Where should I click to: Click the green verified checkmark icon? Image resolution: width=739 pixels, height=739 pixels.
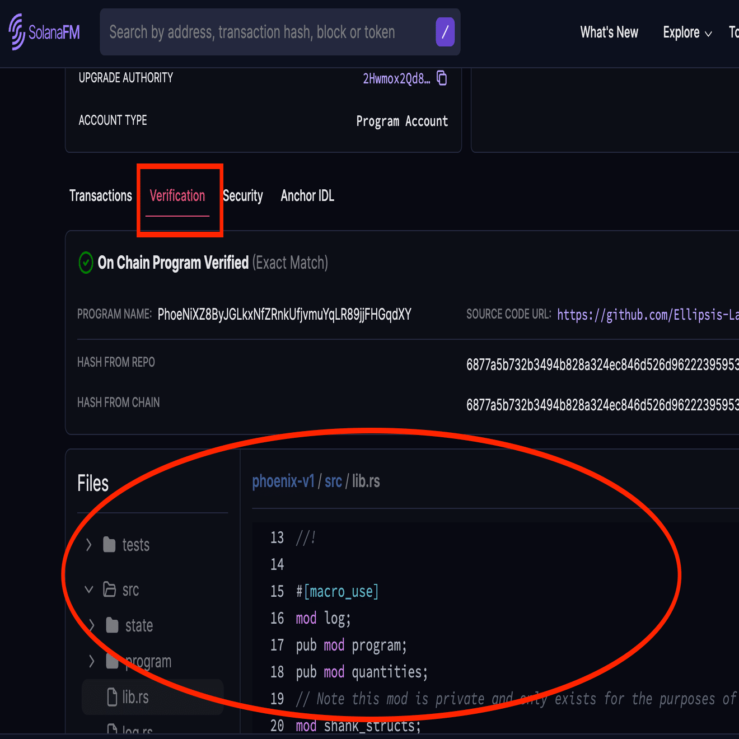click(86, 263)
